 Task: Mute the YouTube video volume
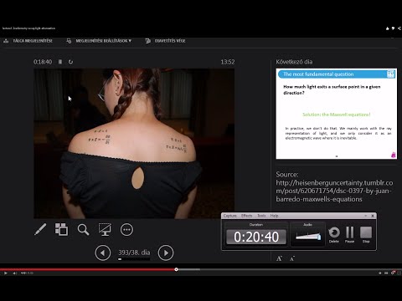click(15, 273)
